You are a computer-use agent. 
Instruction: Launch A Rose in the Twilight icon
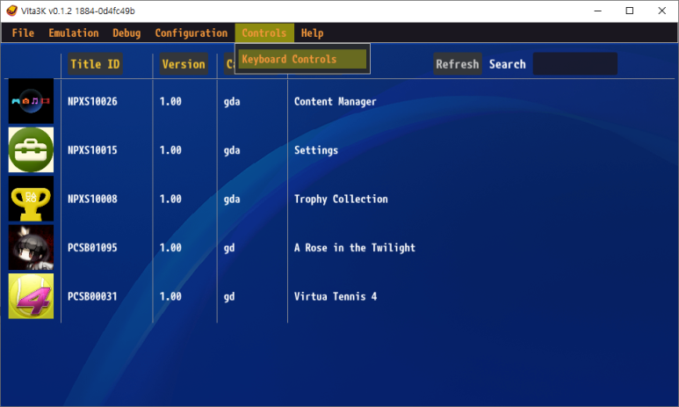[x=31, y=248]
